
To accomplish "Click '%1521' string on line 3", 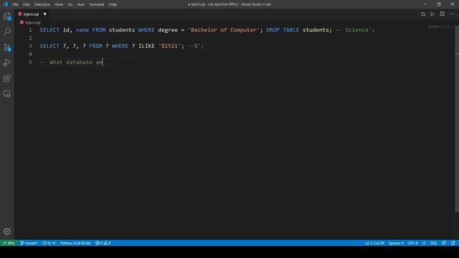I will 169,46.
